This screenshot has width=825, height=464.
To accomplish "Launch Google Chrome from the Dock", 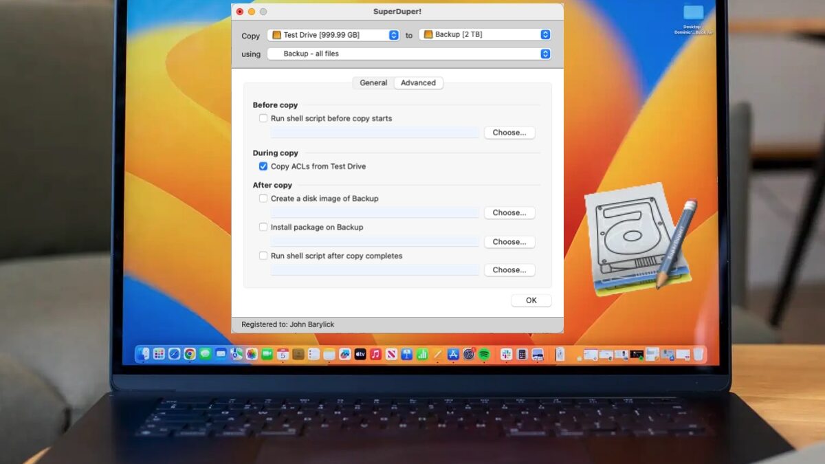I will [190, 354].
